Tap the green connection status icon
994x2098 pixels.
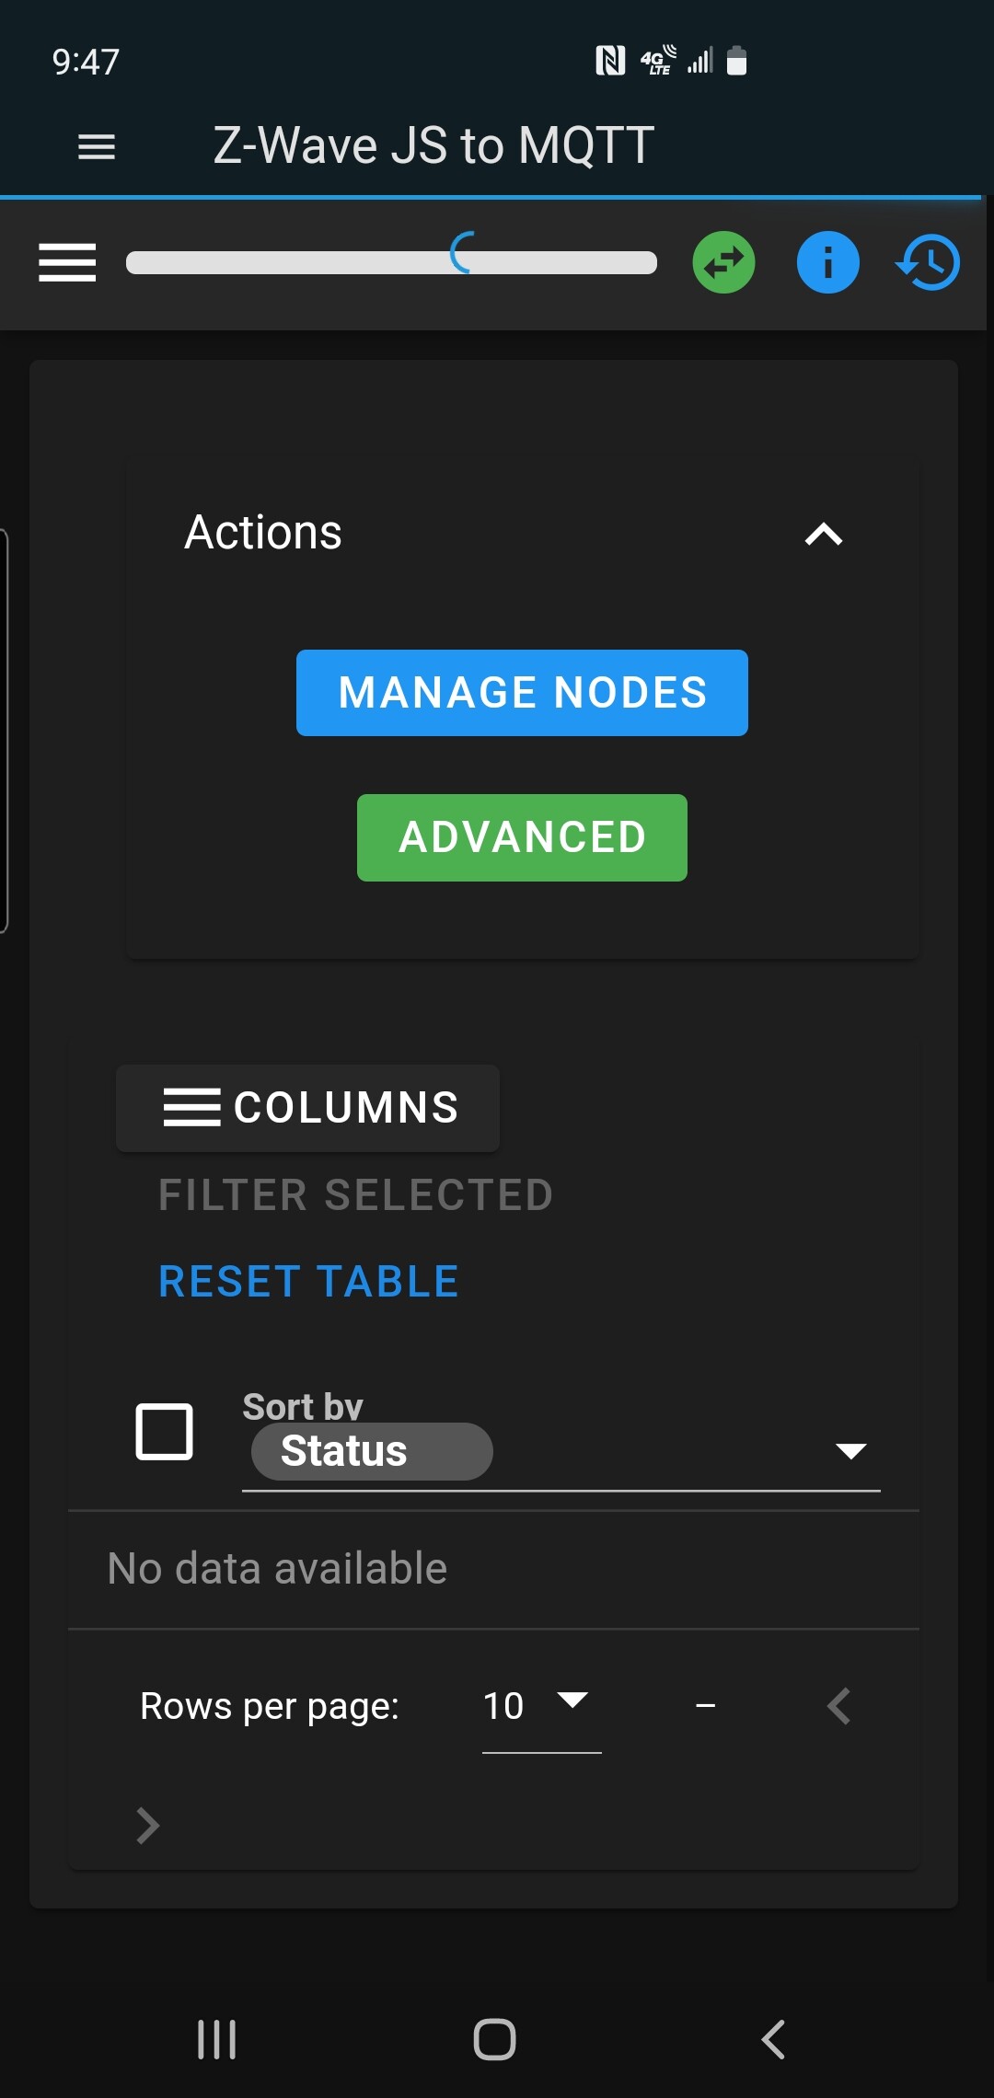pos(723,262)
